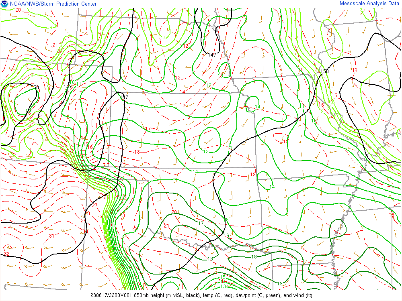This screenshot has width=402, height=301.
Task: Click the red 32 temperature contour label
Action: [x=7, y=254]
